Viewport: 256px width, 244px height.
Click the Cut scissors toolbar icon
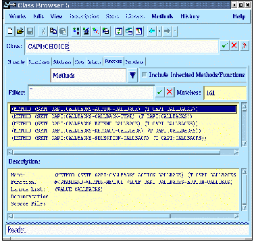pos(43,31)
